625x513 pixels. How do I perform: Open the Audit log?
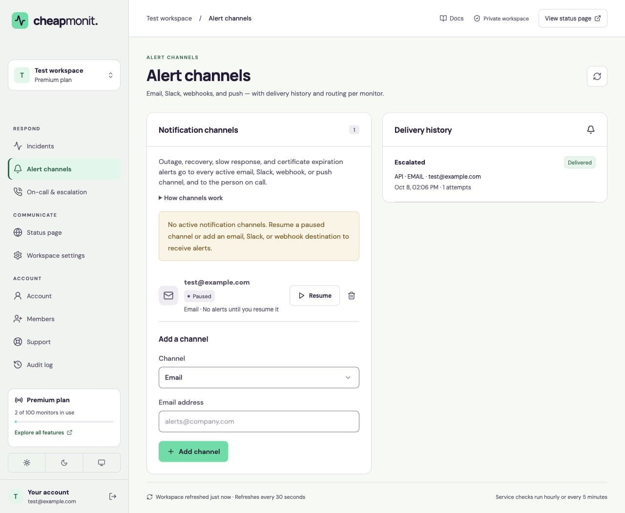[64, 365]
